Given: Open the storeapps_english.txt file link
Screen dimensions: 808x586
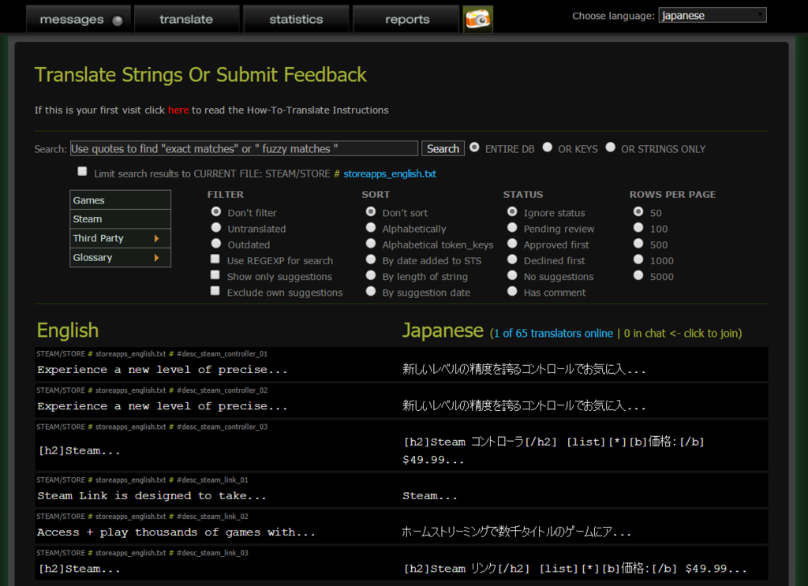Looking at the screenshot, I should (x=390, y=174).
